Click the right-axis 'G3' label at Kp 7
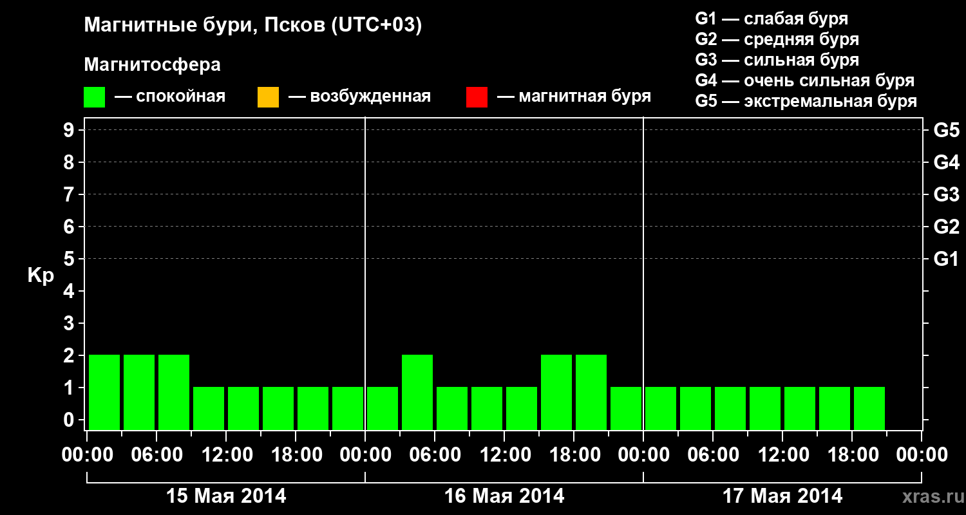This screenshot has height=515, width=966. tap(946, 194)
